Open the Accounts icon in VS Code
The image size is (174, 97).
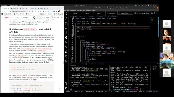(66, 84)
